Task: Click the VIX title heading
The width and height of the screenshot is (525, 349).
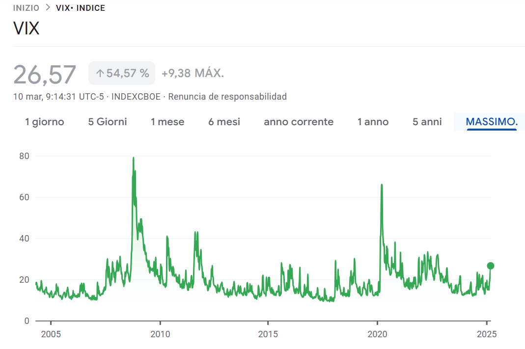Action: tap(27, 28)
